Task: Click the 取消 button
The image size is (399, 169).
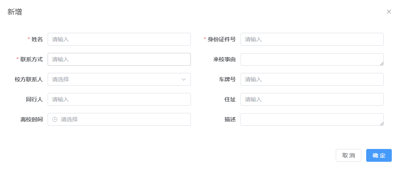Action: click(348, 155)
